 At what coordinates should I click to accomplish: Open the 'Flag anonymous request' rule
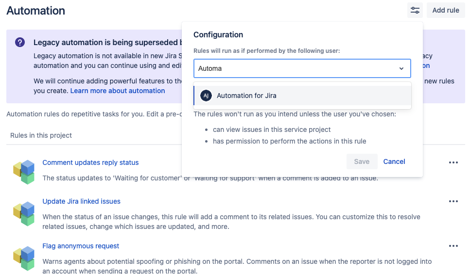[x=81, y=246]
